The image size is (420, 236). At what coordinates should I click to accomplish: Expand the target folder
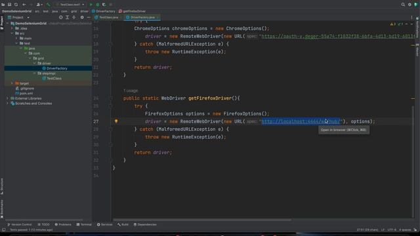pyautogui.click(x=12, y=83)
